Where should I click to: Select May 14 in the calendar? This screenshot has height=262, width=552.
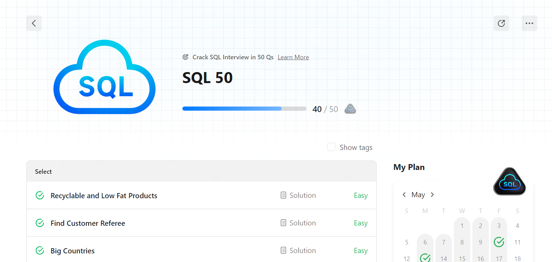coord(444,259)
